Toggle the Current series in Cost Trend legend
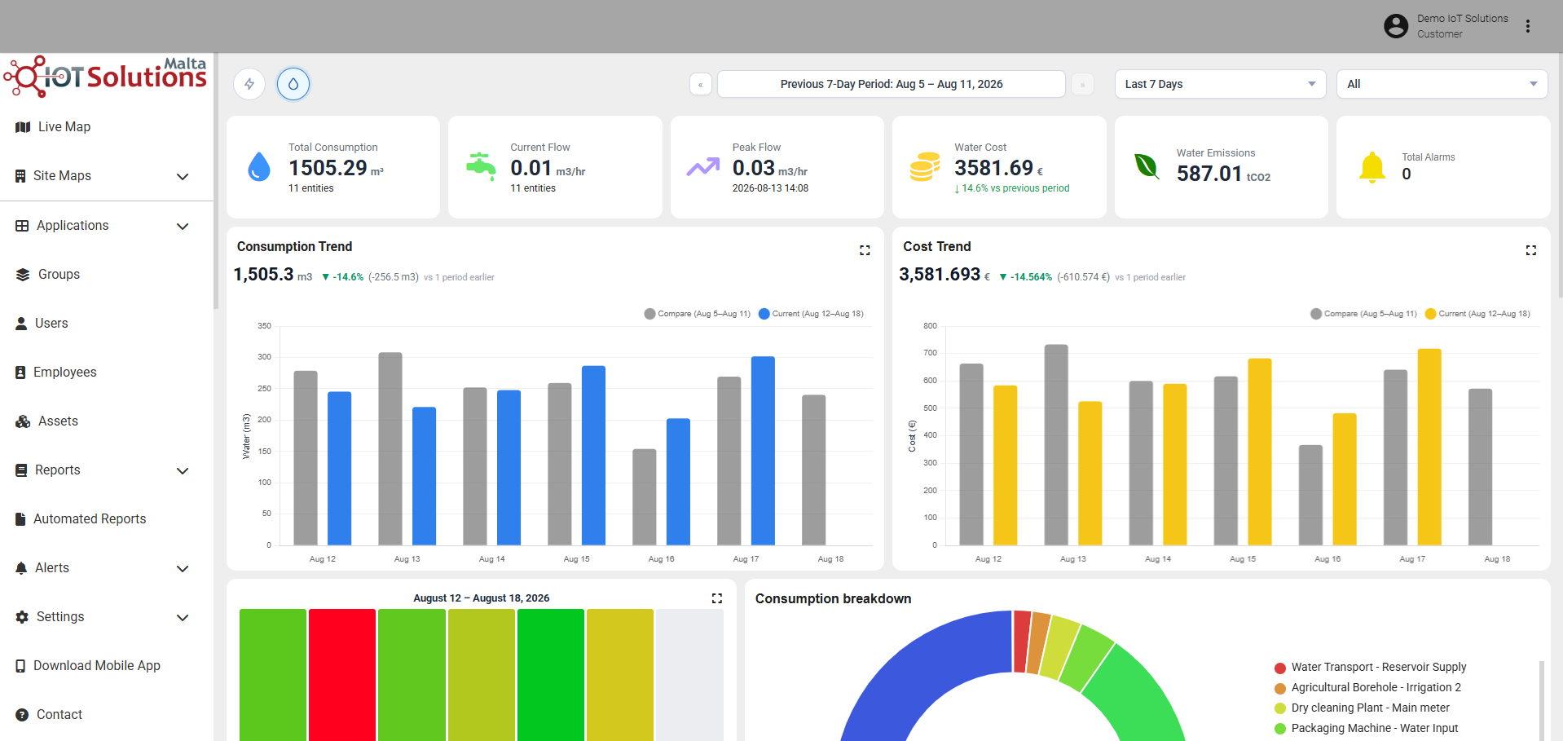 (x=1477, y=314)
